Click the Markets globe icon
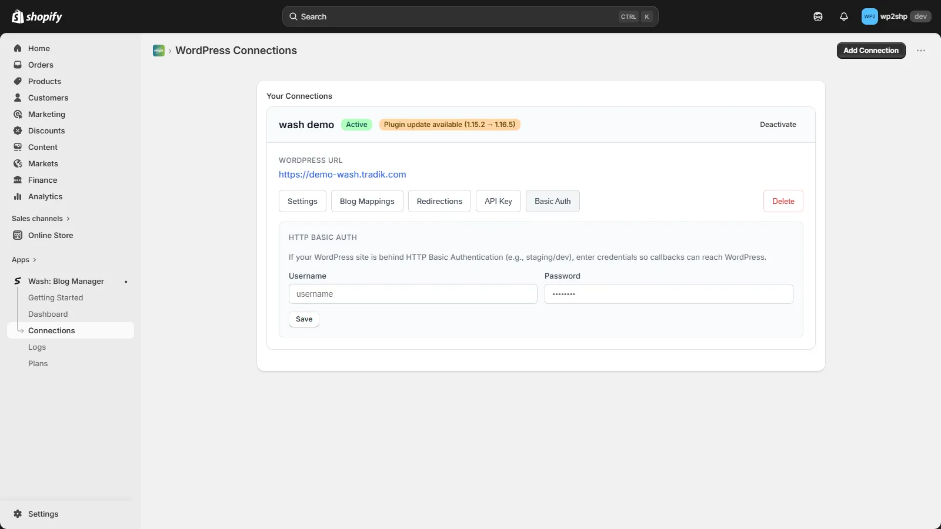This screenshot has height=529, width=941. pos(18,163)
